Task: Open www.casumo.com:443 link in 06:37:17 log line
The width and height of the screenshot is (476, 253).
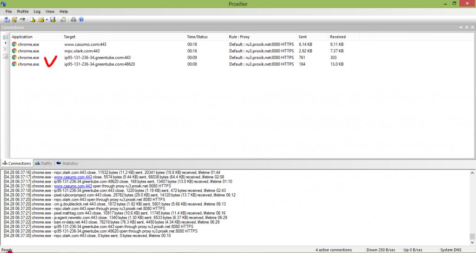Action: click(73, 177)
